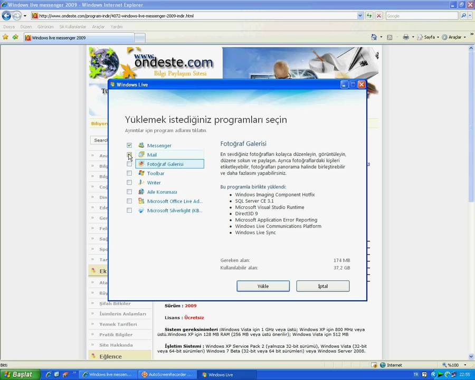Open the search provider dropdown arrow

coord(470,16)
